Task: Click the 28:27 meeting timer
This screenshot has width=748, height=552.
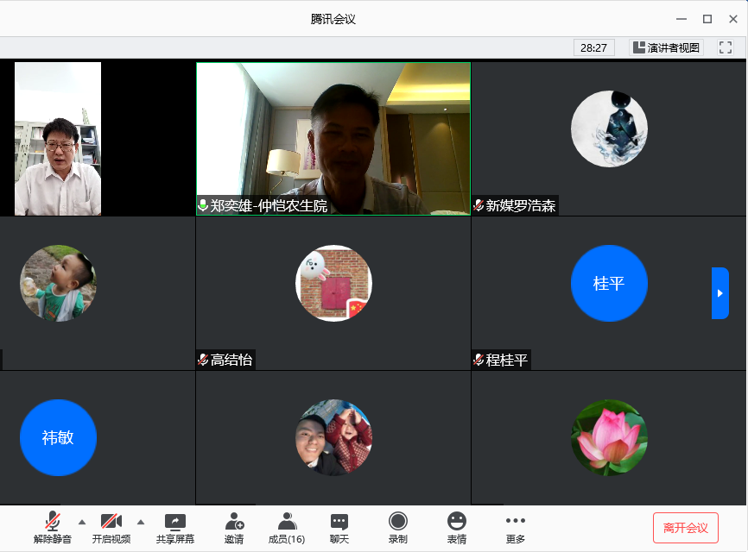Action: point(593,47)
